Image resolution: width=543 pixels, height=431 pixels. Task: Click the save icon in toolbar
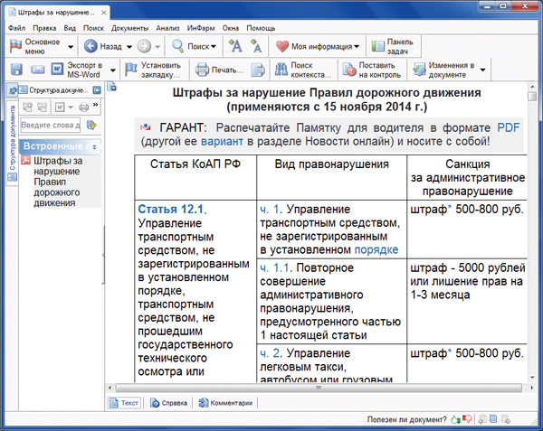point(16,70)
